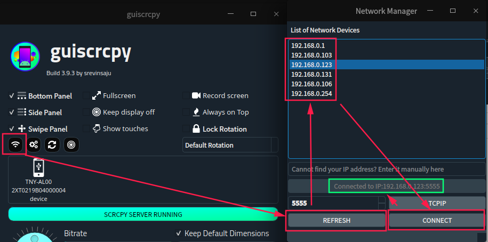Screen dimensions: 488x242
Task: Click the concentric target icon button
Action: pos(71,144)
